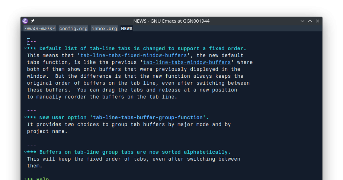Image resolution: width=343 pixels, height=180 pixels.
Task: Collapse the 'New user option' section chevron
Action: tap(25, 117)
